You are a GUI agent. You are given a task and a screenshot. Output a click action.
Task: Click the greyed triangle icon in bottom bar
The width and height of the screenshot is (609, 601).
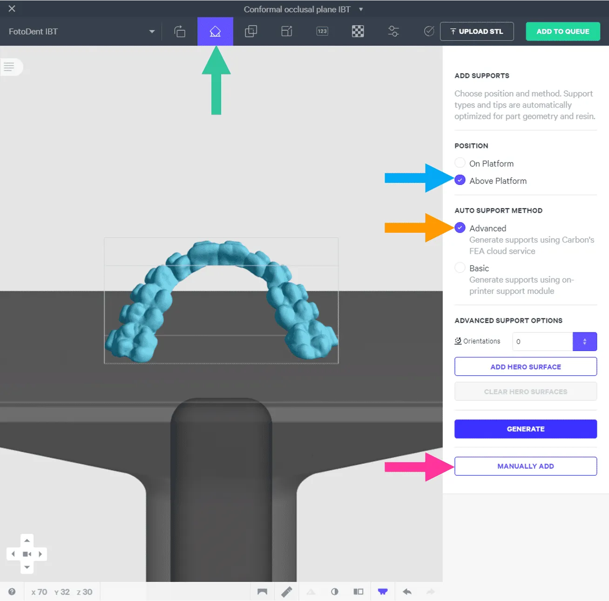click(311, 592)
